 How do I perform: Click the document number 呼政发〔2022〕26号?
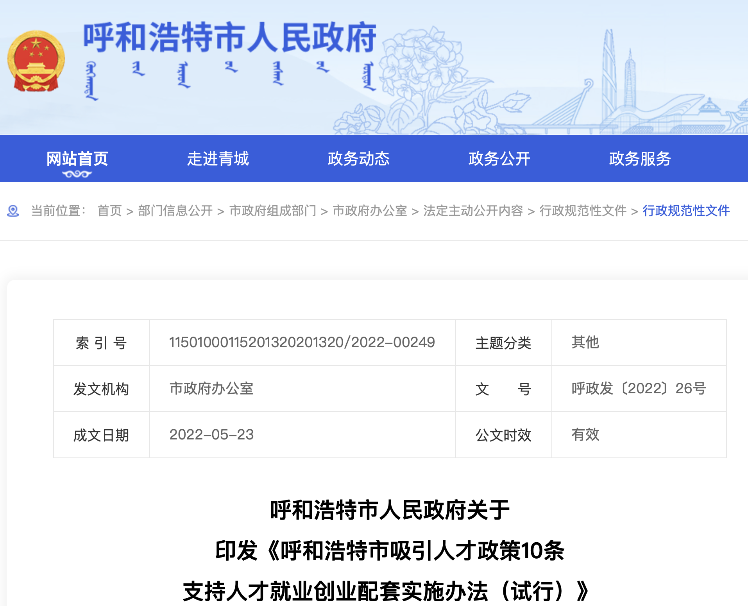(639, 389)
